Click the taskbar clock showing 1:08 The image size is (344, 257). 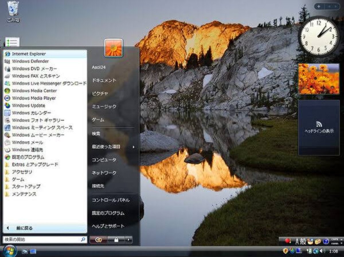coord(333,251)
